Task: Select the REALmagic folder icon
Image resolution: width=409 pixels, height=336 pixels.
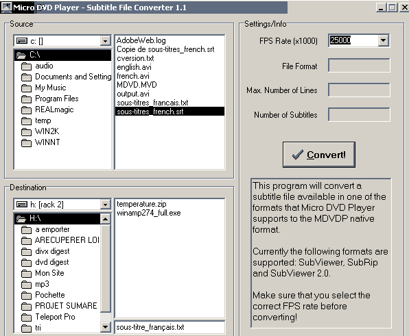Action: pyautogui.click(x=26, y=110)
